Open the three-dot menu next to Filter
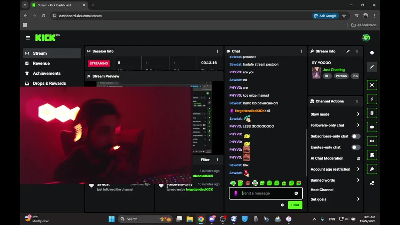The width and height of the screenshot is (400, 225). tap(217, 160)
